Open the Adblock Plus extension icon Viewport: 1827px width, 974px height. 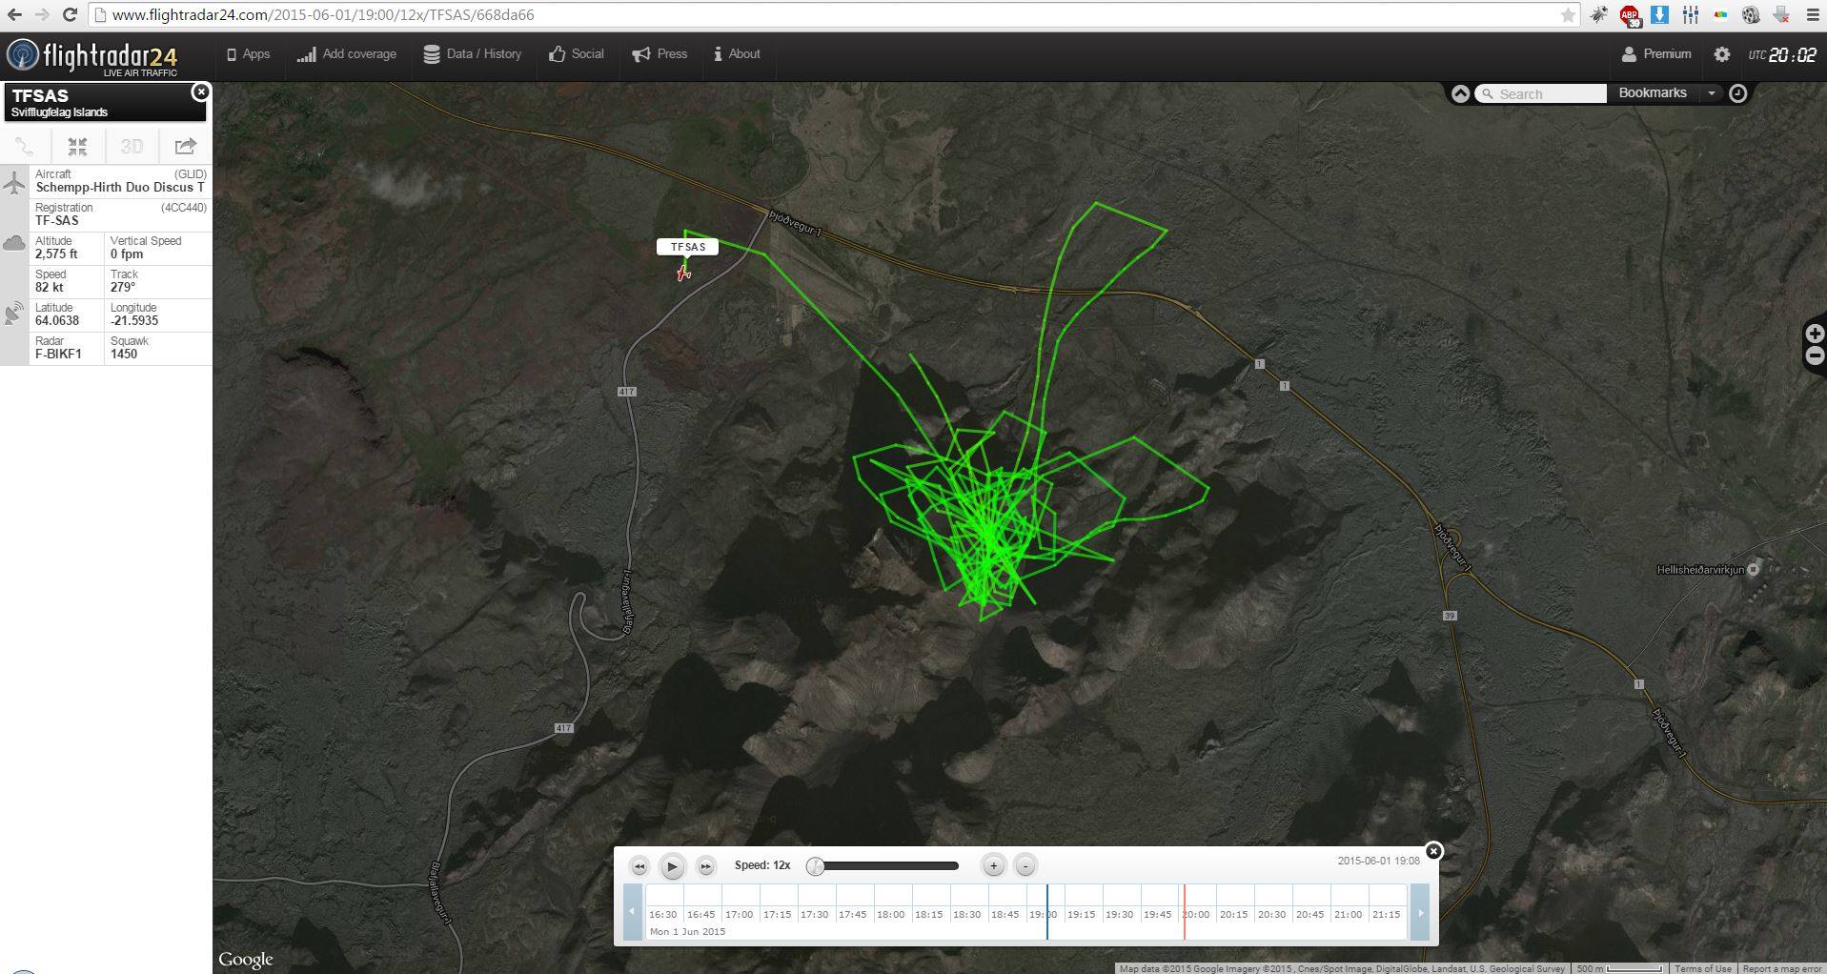point(1629,14)
